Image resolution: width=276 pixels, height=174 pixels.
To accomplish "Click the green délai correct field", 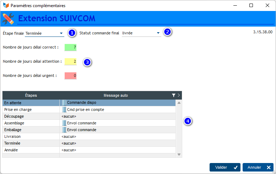I will [70, 47].
